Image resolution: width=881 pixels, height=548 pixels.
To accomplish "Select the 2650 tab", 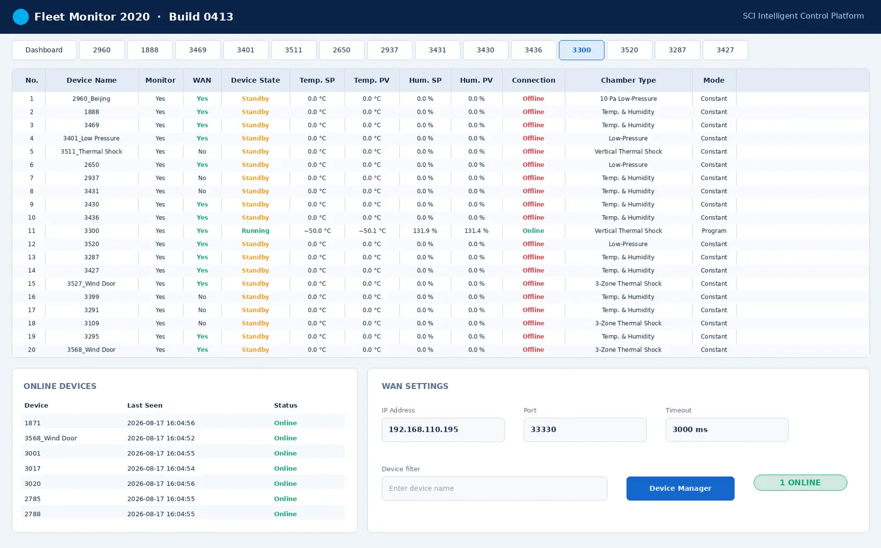I will [341, 50].
